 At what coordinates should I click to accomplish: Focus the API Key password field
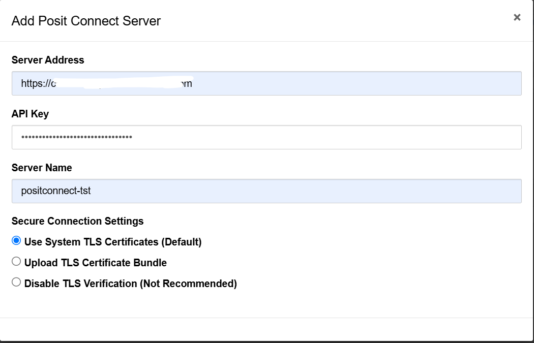point(266,137)
